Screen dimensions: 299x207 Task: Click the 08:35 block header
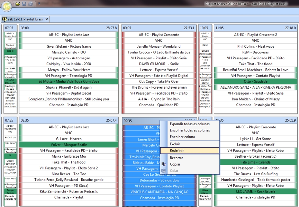point(69,120)
